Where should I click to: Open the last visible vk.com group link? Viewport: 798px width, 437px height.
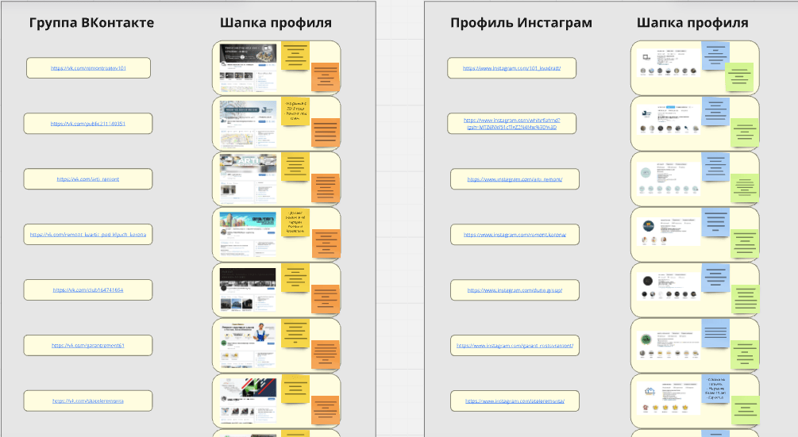[88, 401]
